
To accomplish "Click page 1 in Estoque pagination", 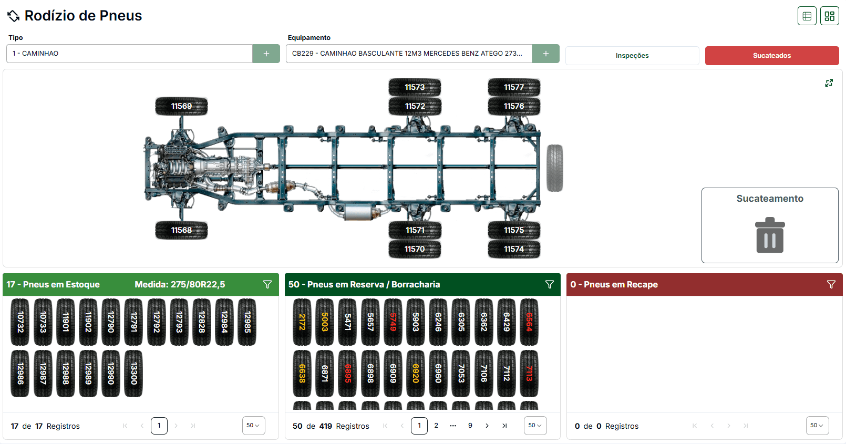I will tap(159, 426).
